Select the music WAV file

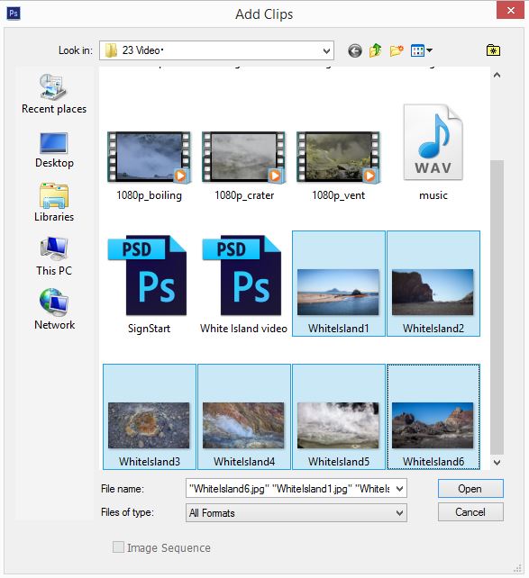click(x=433, y=153)
